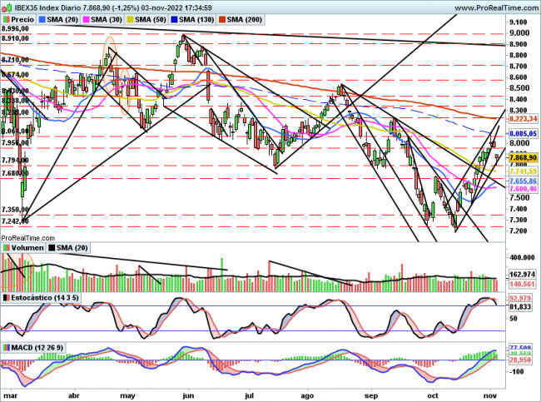The image size is (541, 402).
Task: Click the SMA 20 value tag 7.655,86
Action: 524,181
